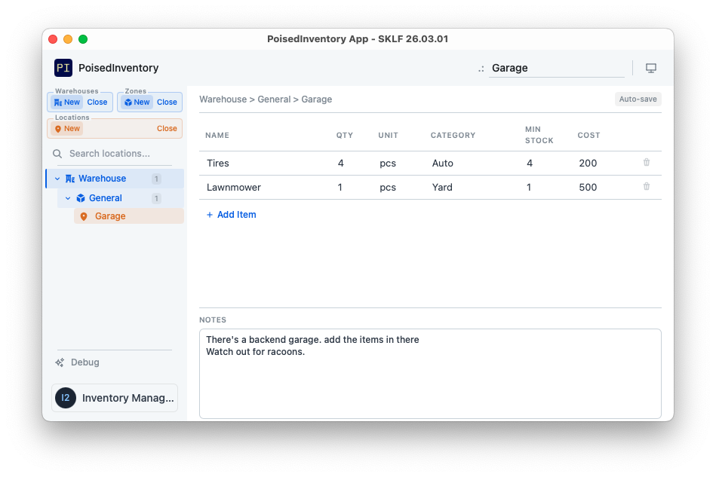Create a new location
Screen dimensions: 716x477
tap(66, 129)
